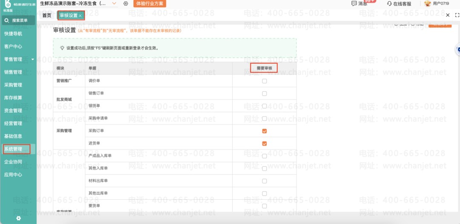
Task: Switch to the 首页 tab
Action: point(47,16)
